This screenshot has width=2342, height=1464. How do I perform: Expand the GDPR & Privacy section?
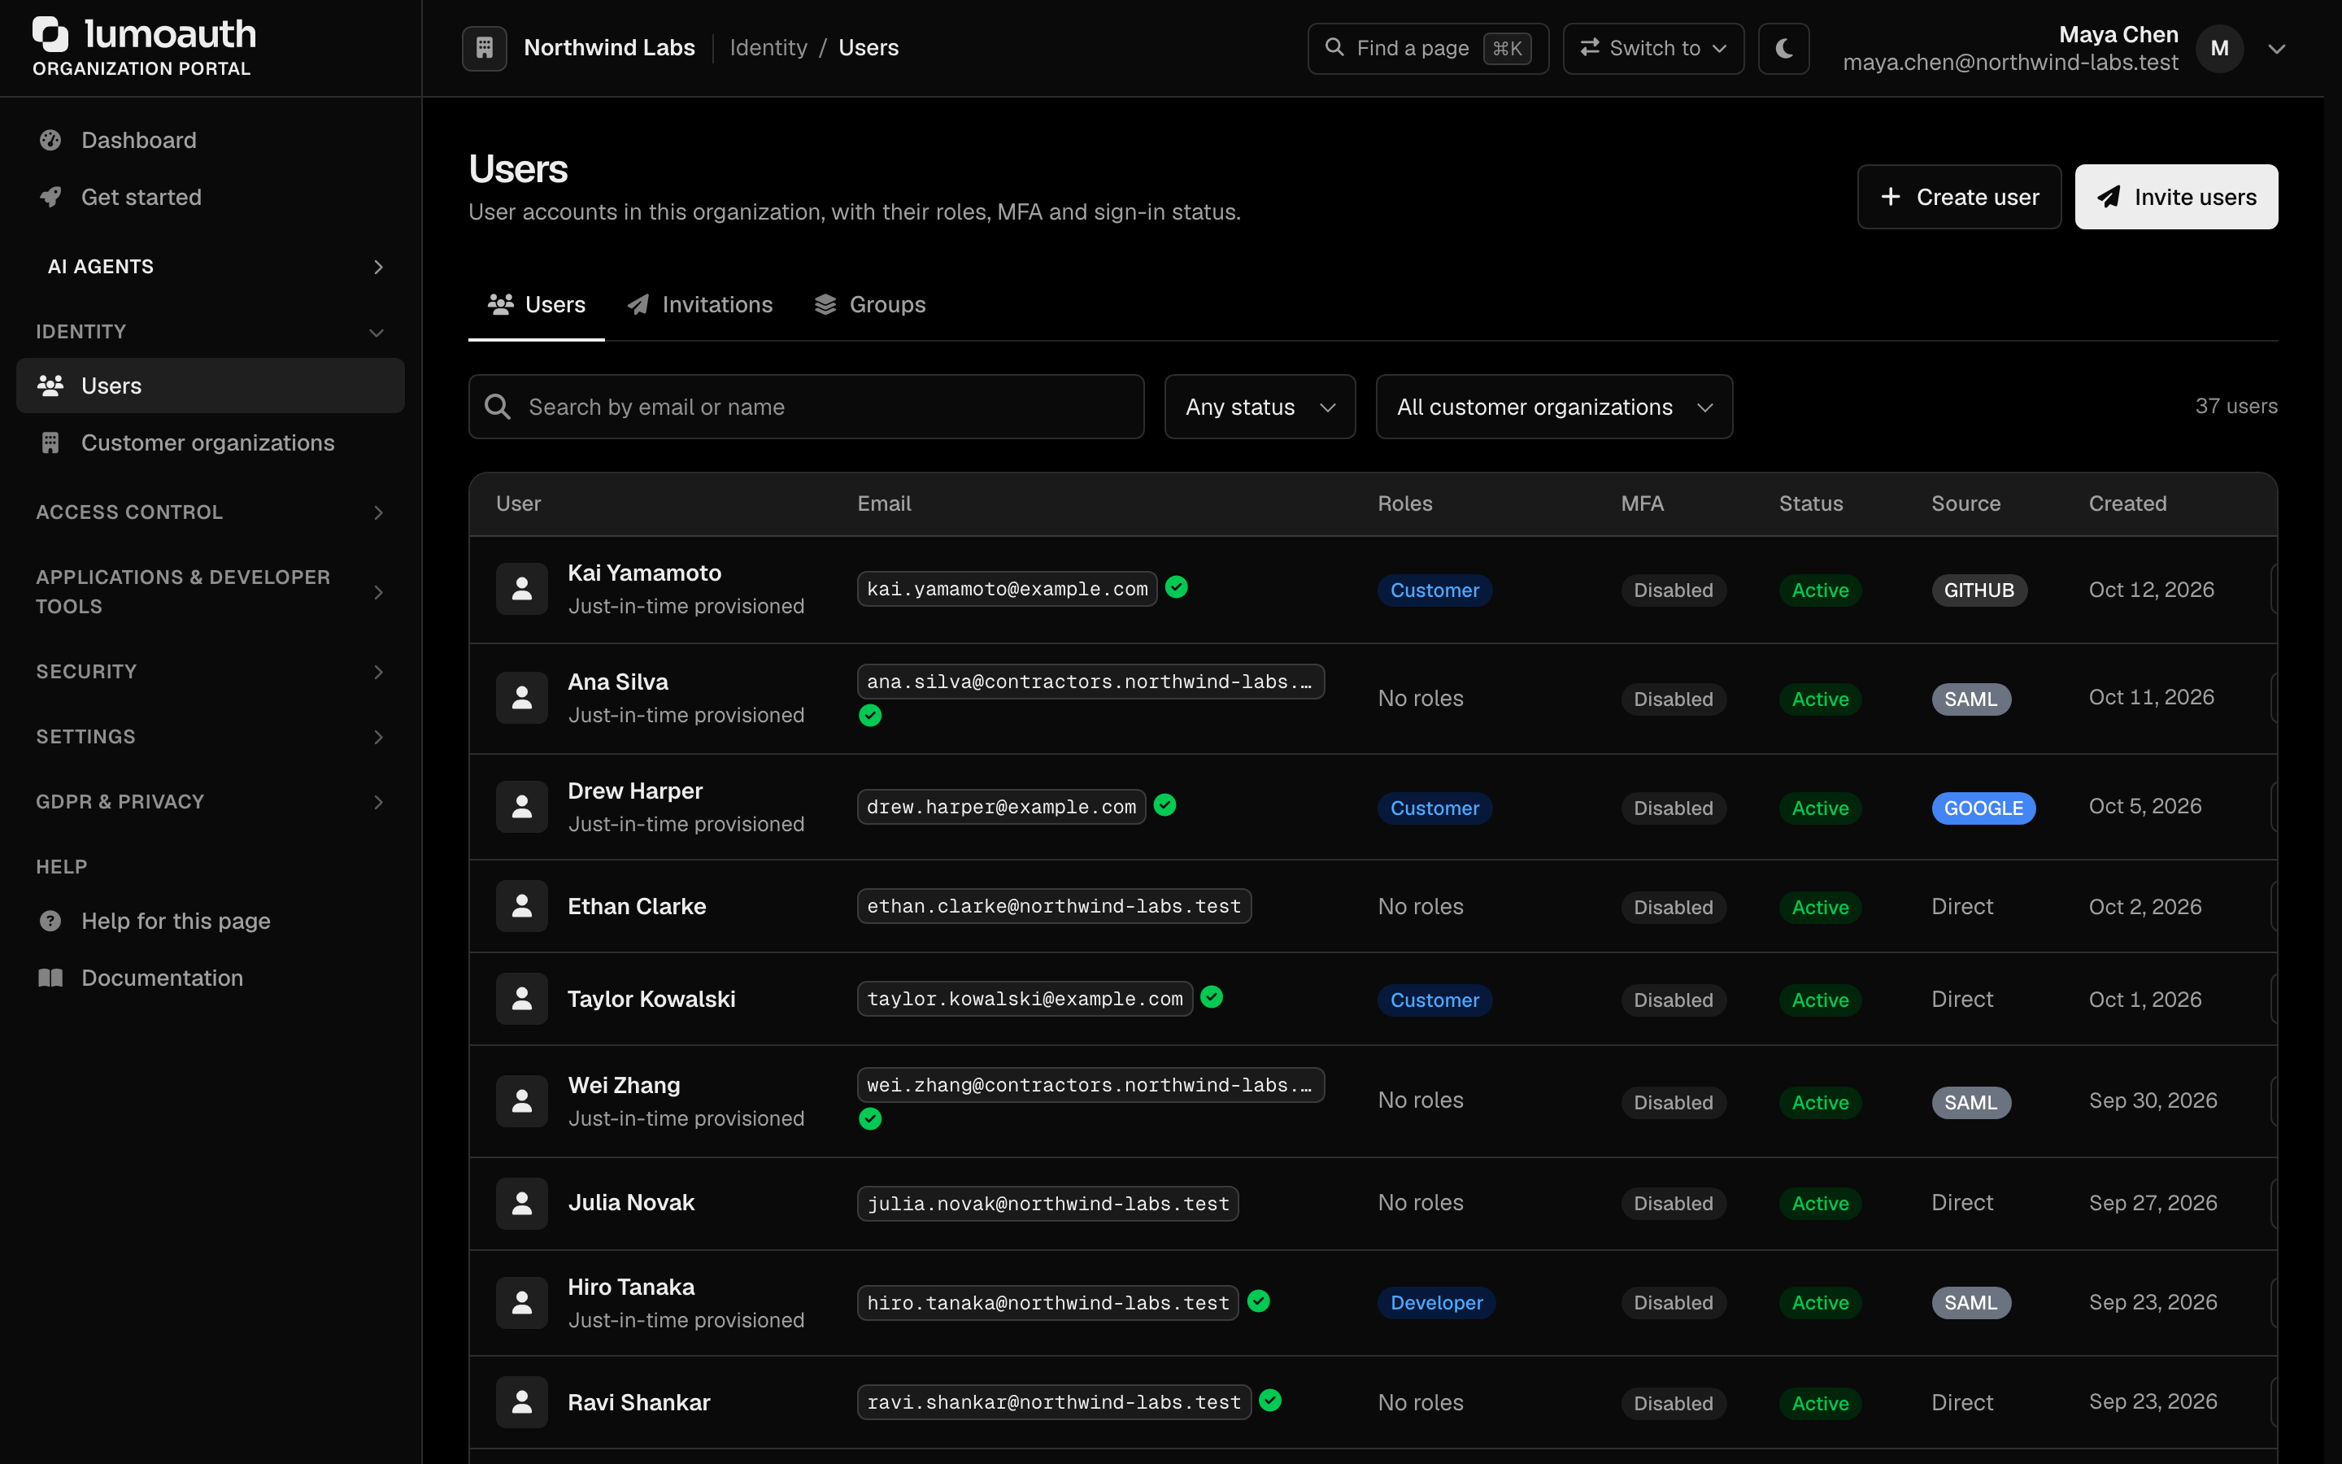tap(210, 801)
